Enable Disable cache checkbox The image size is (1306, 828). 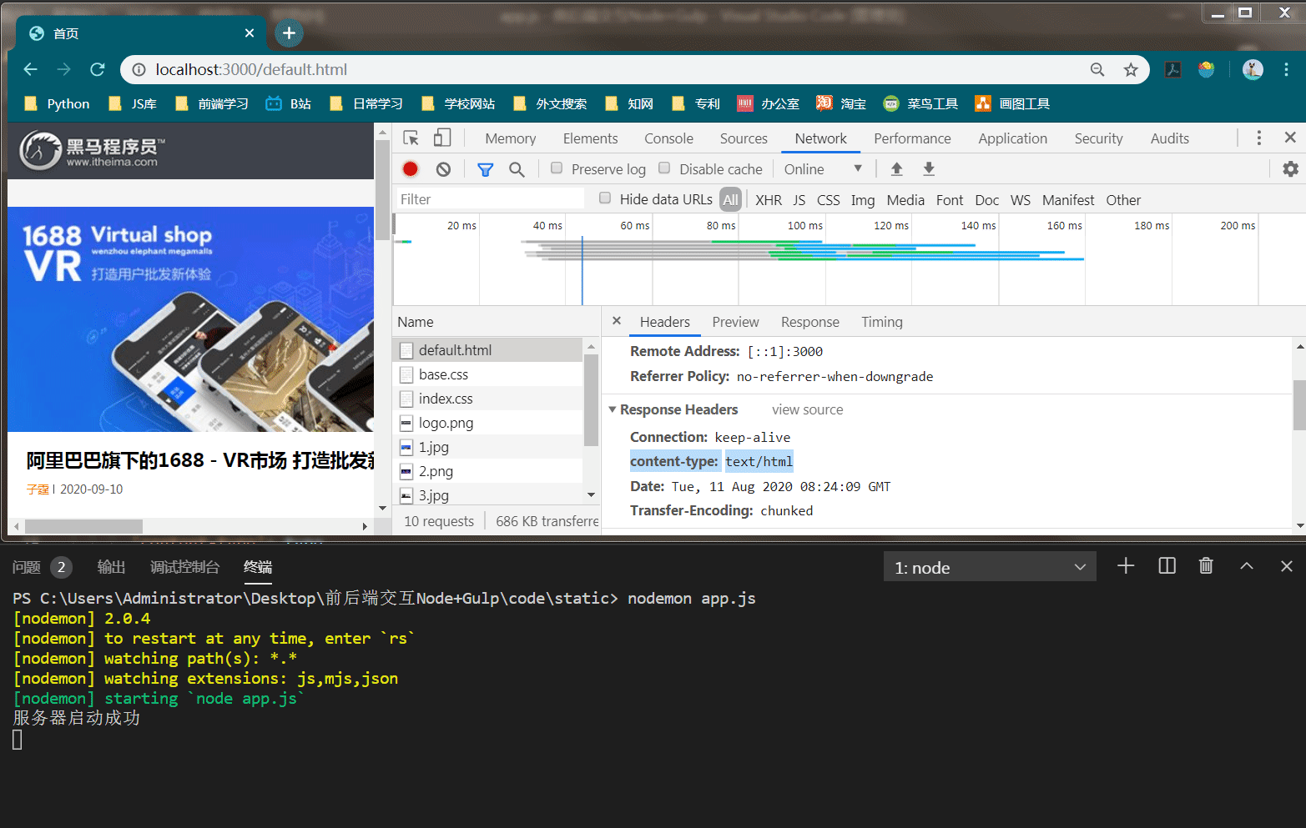[x=664, y=168]
